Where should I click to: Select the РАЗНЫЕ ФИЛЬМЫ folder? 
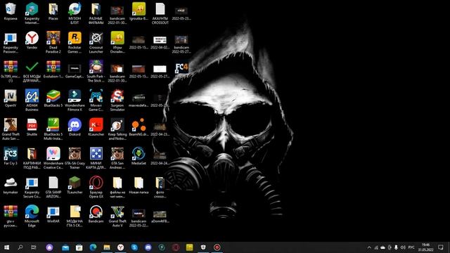tap(96, 13)
